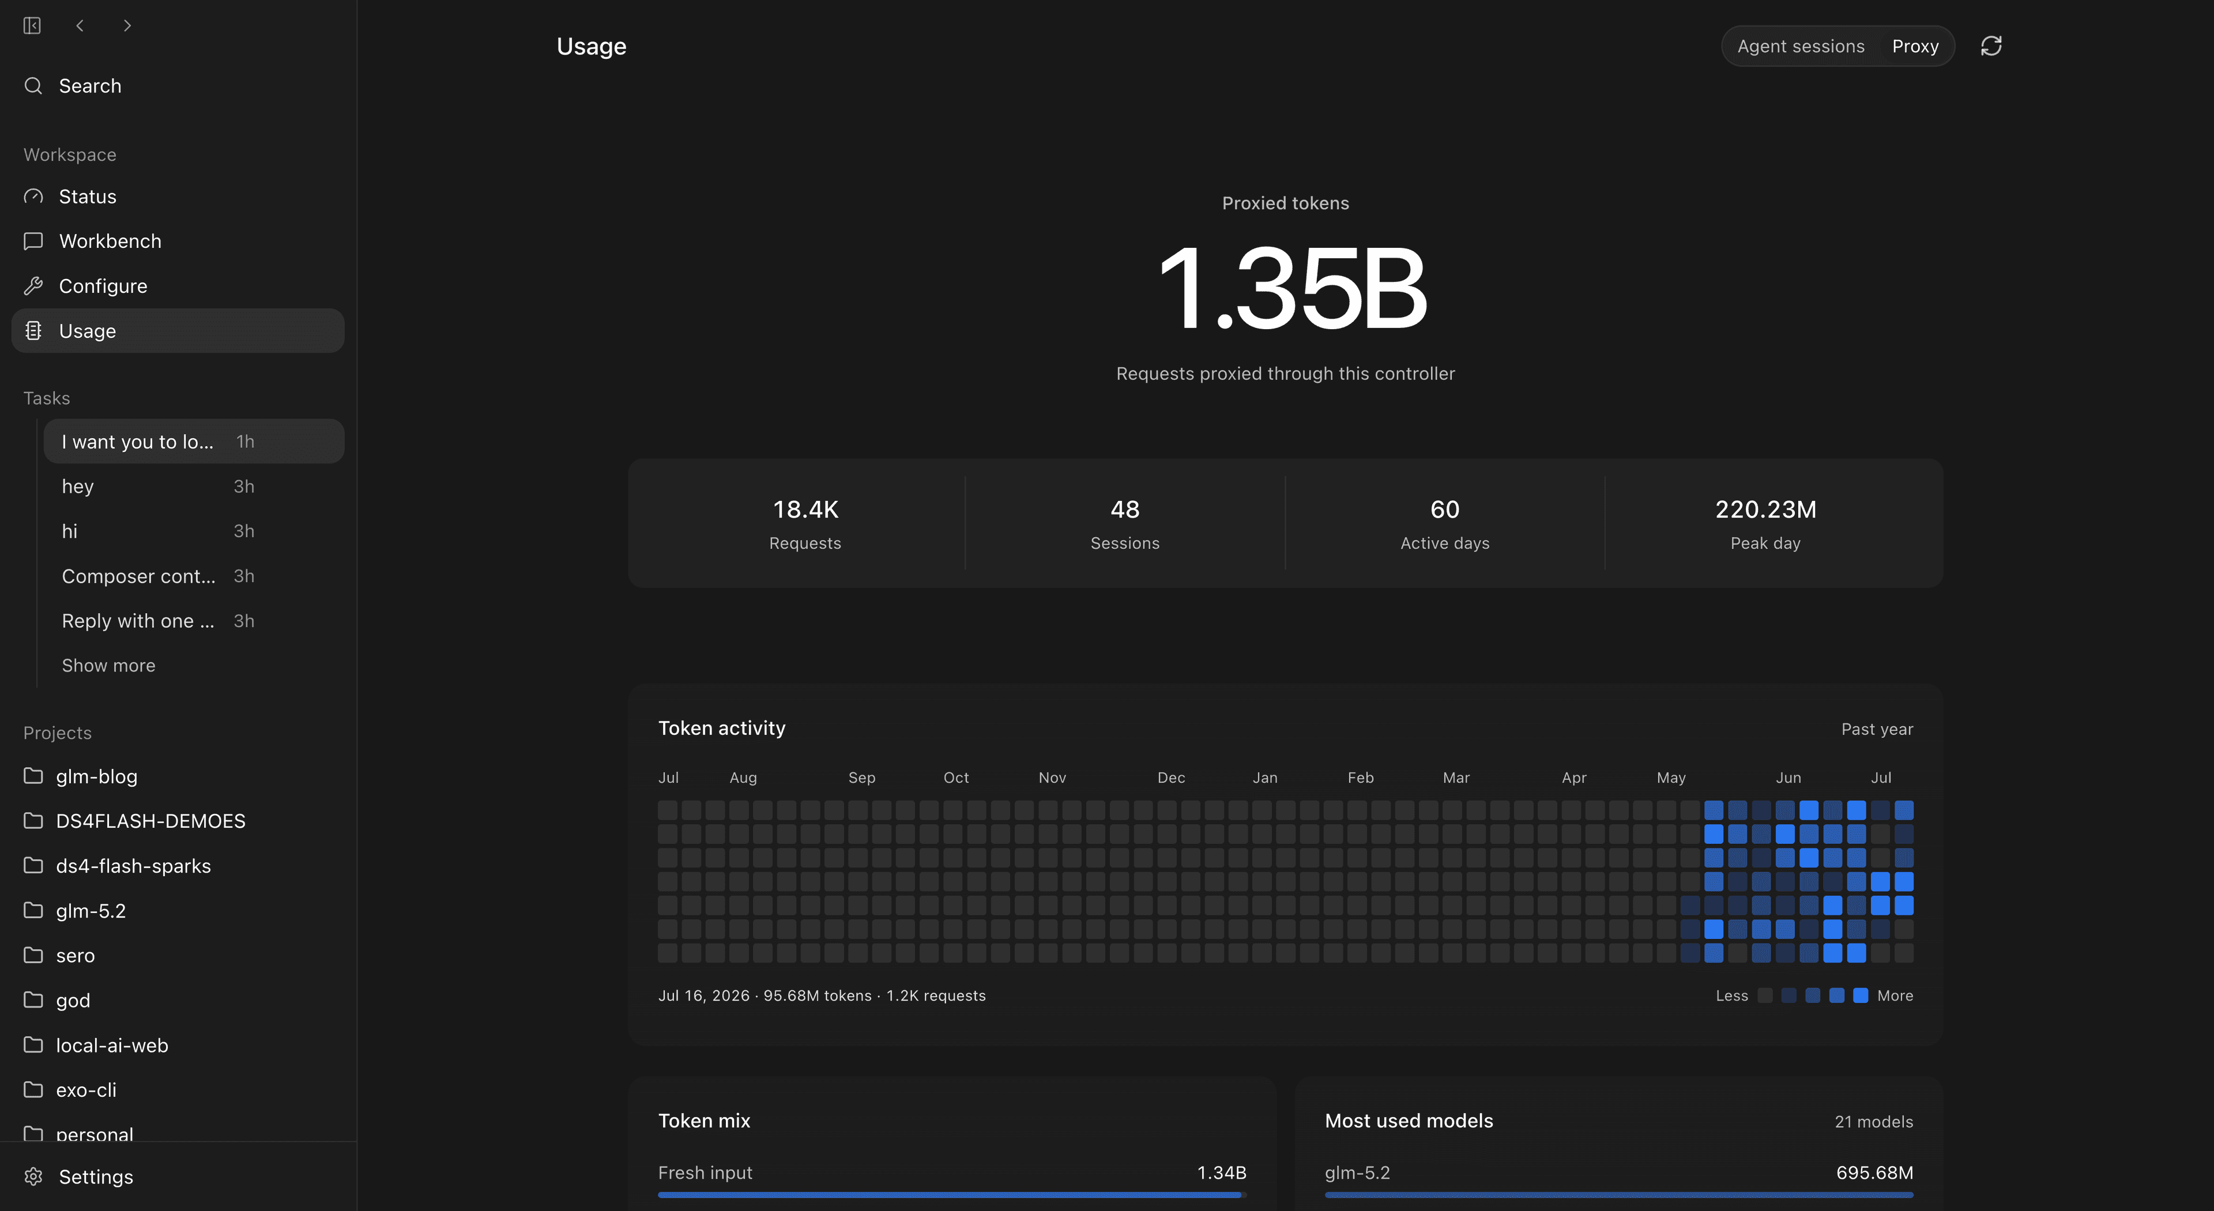The height and width of the screenshot is (1211, 2214).
Task: Click the Token mix heading
Action: tap(704, 1121)
